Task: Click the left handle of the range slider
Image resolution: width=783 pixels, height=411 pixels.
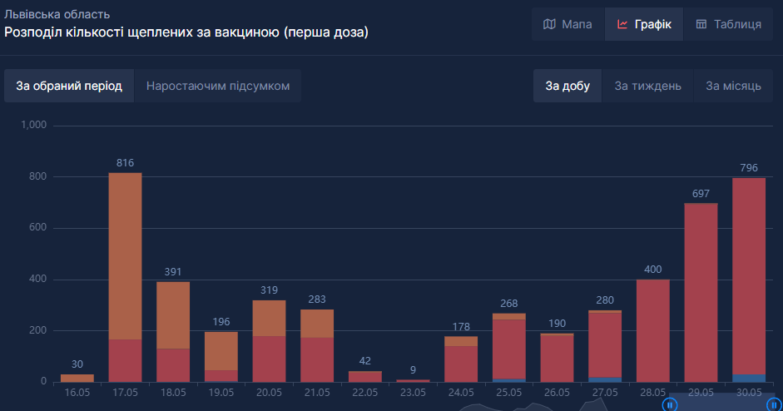Action: 670,404
